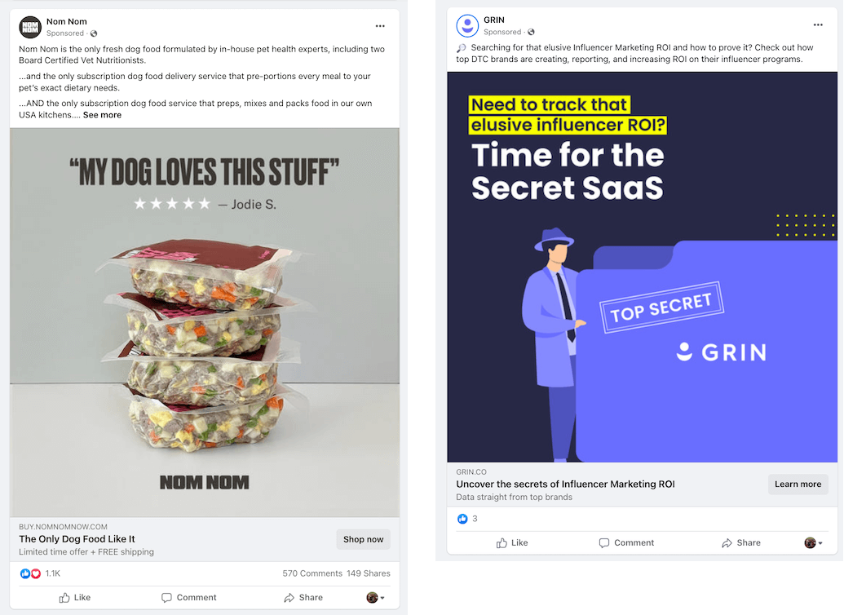844x615 pixels.
Task: Open the GRIN Top Secret ad image
Action: [642, 268]
